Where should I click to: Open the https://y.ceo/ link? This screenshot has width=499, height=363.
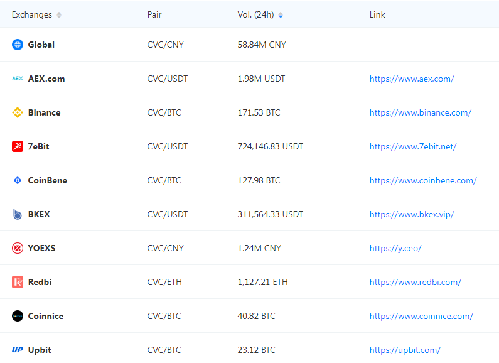point(395,248)
